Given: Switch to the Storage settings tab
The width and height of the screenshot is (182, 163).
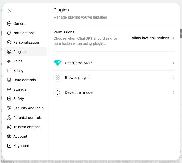Looking at the screenshot, I should point(26,89).
